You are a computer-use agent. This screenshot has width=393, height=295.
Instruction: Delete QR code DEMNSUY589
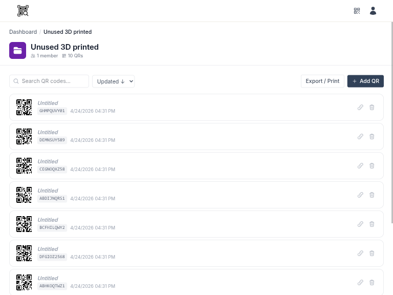372,137
